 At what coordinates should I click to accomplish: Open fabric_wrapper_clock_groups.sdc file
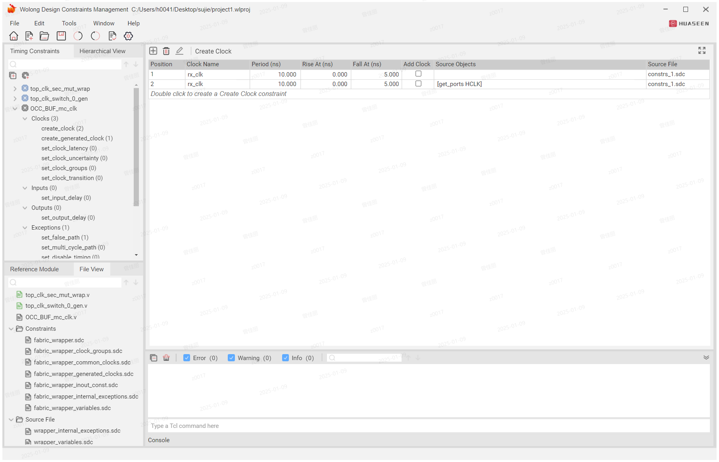click(78, 351)
